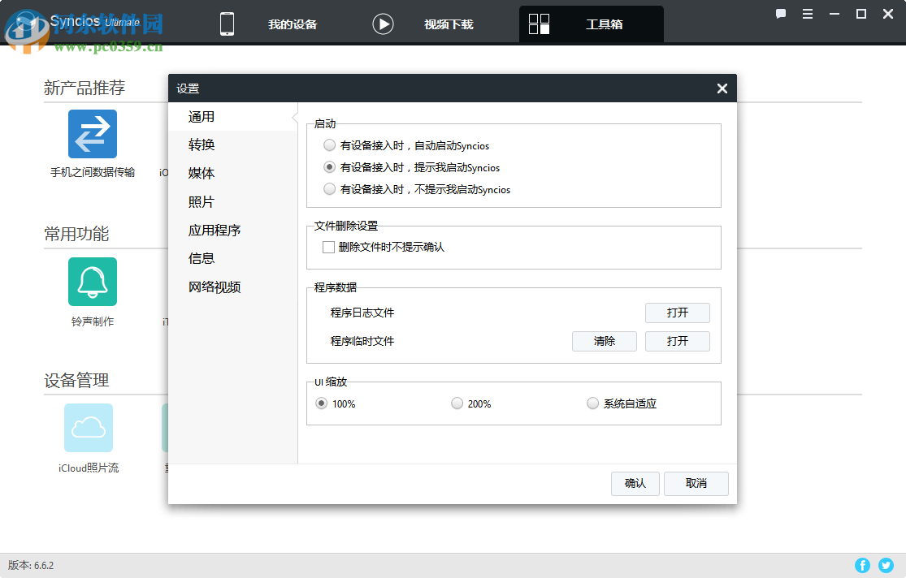Enable 删除文件时不提示确认 checkbox
The width and height of the screenshot is (906, 578).
coord(328,246)
